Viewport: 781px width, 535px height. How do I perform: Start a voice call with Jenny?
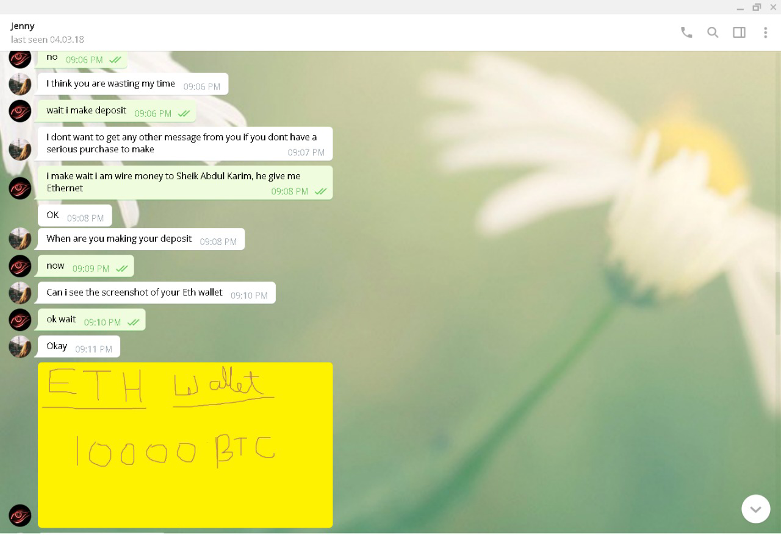[686, 32]
